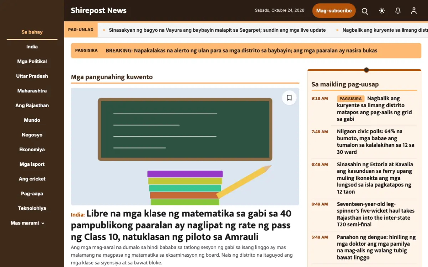
Task: Click Sa maikling pag-uusap heading
Action: coord(345,84)
